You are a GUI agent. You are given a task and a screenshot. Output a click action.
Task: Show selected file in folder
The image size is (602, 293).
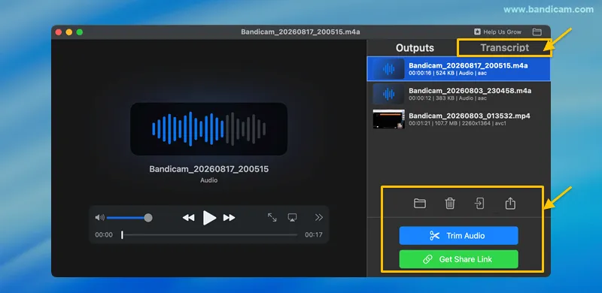coord(420,204)
